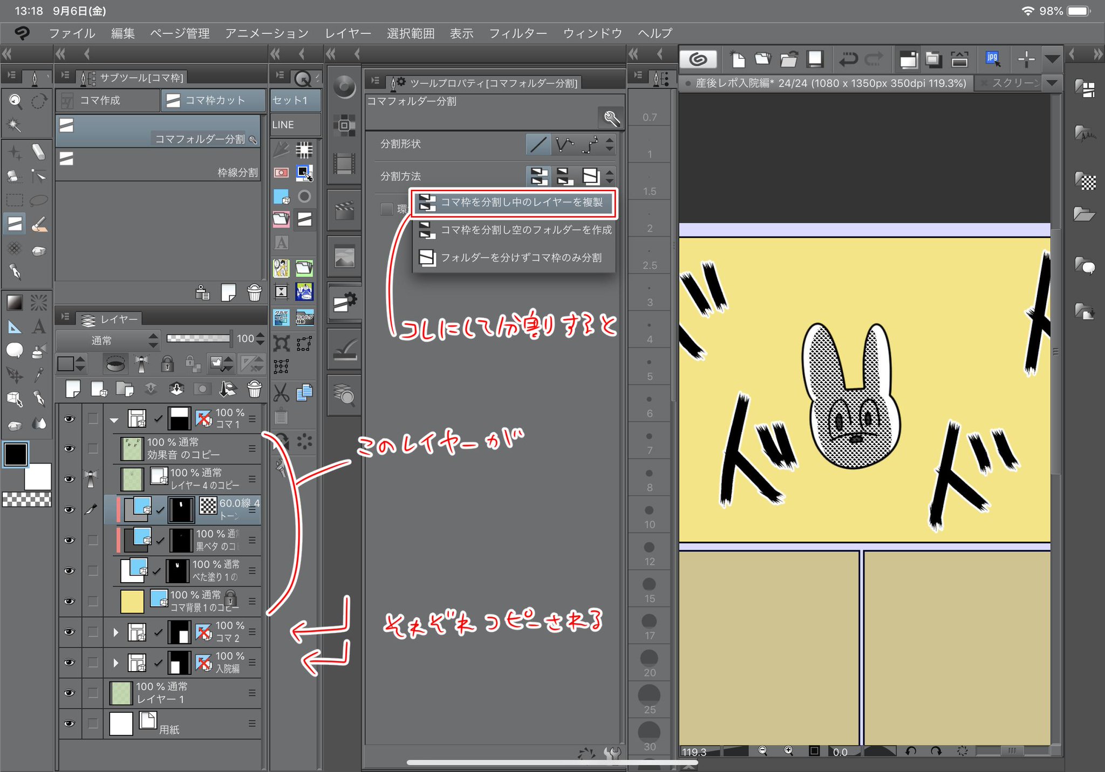Screen dimensions: 1105x772
Task: Click the Clip Studio cloud button
Action: point(698,59)
